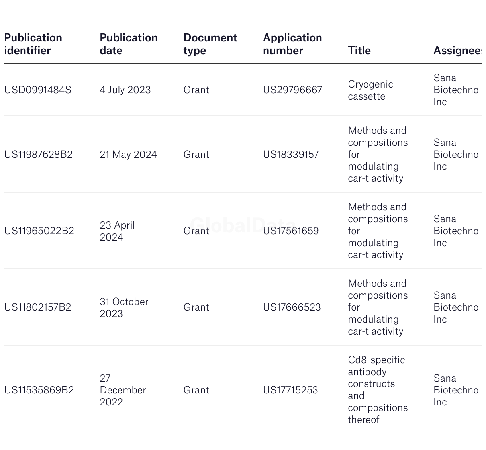Click the 31 October 2023 date cell

(x=123, y=307)
